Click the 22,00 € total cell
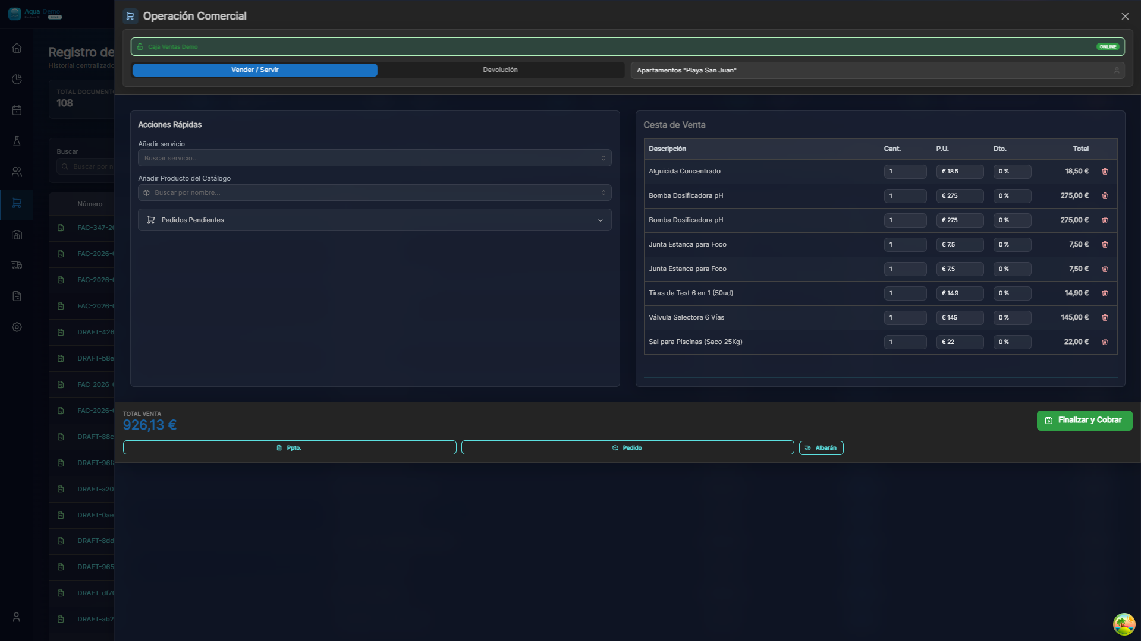Screen dimensions: 1141x641 (x=1076, y=342)
